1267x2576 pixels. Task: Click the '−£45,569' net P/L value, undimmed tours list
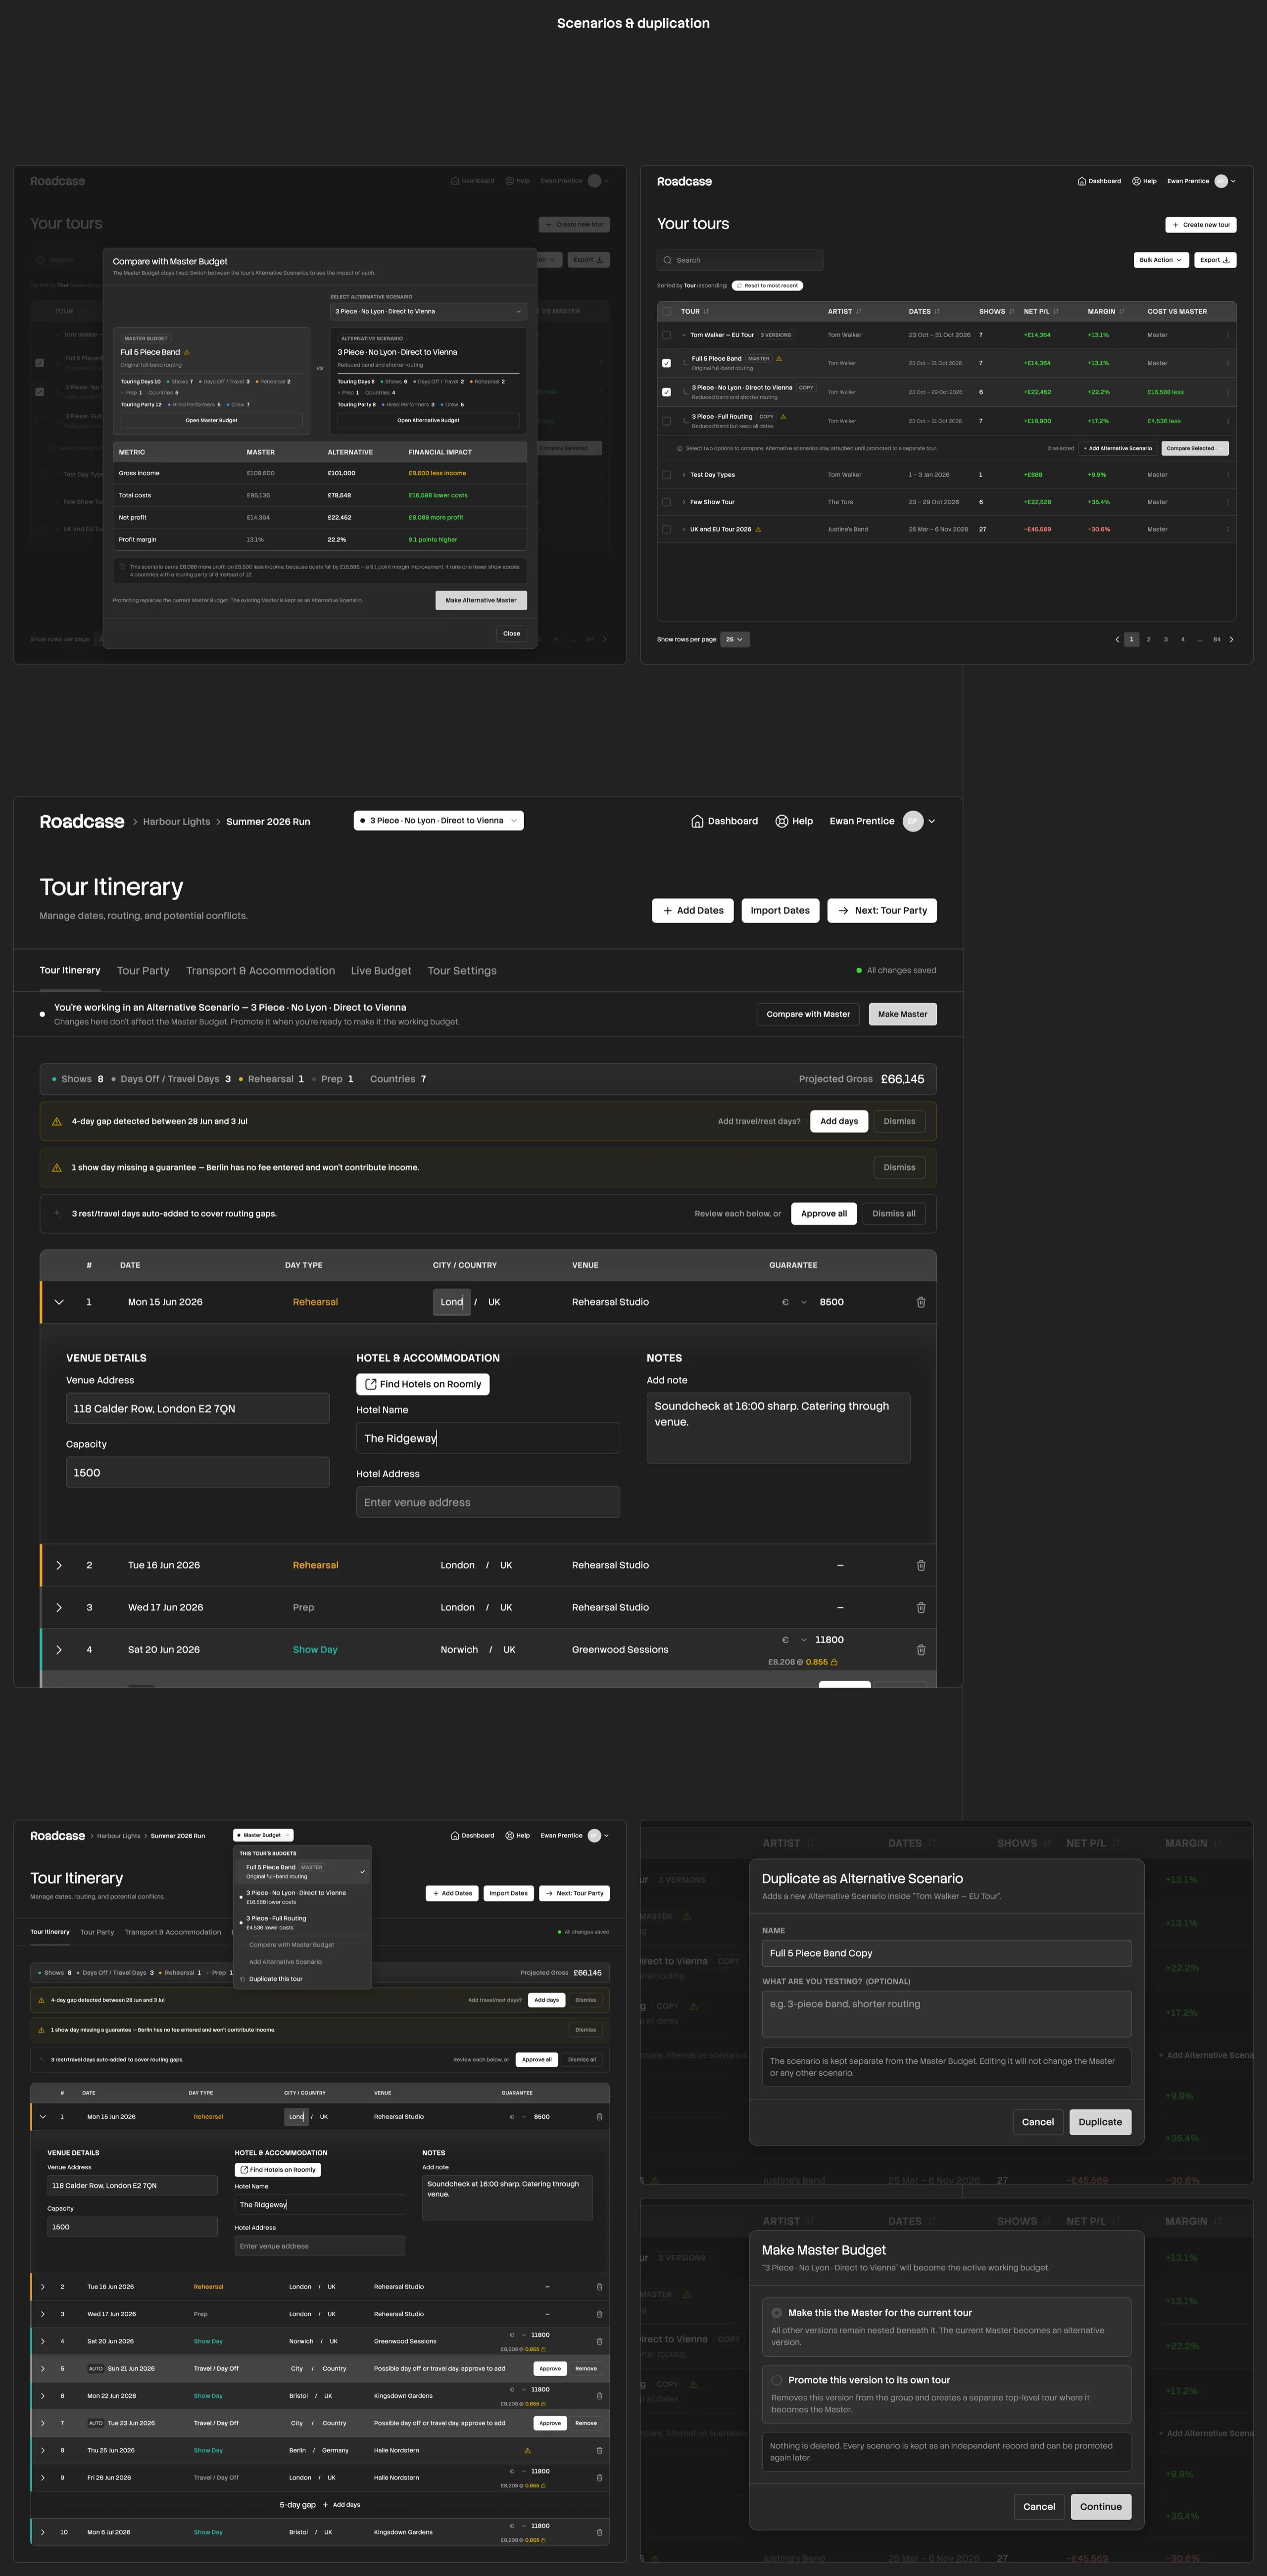[1037, 529]
